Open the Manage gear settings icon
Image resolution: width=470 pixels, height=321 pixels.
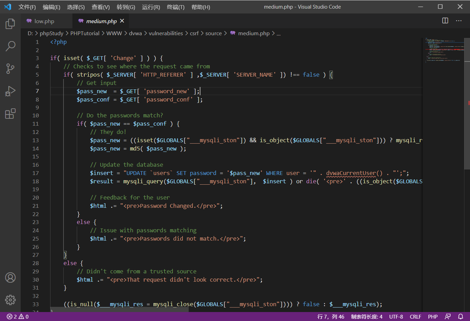point(10,300)
